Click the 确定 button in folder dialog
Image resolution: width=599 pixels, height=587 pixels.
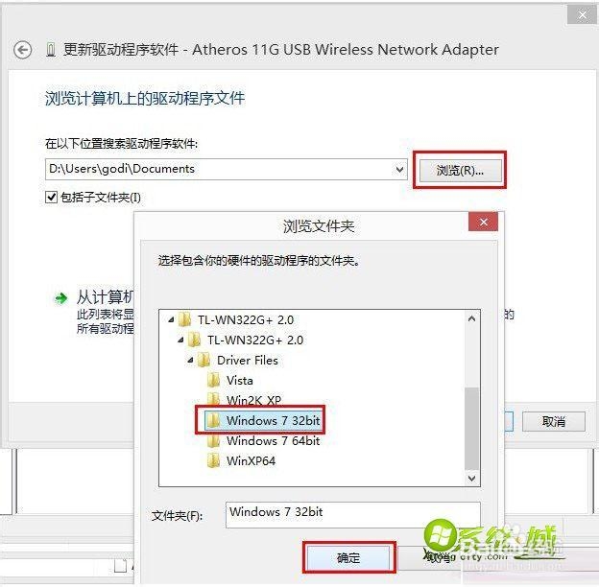(348, 557)
